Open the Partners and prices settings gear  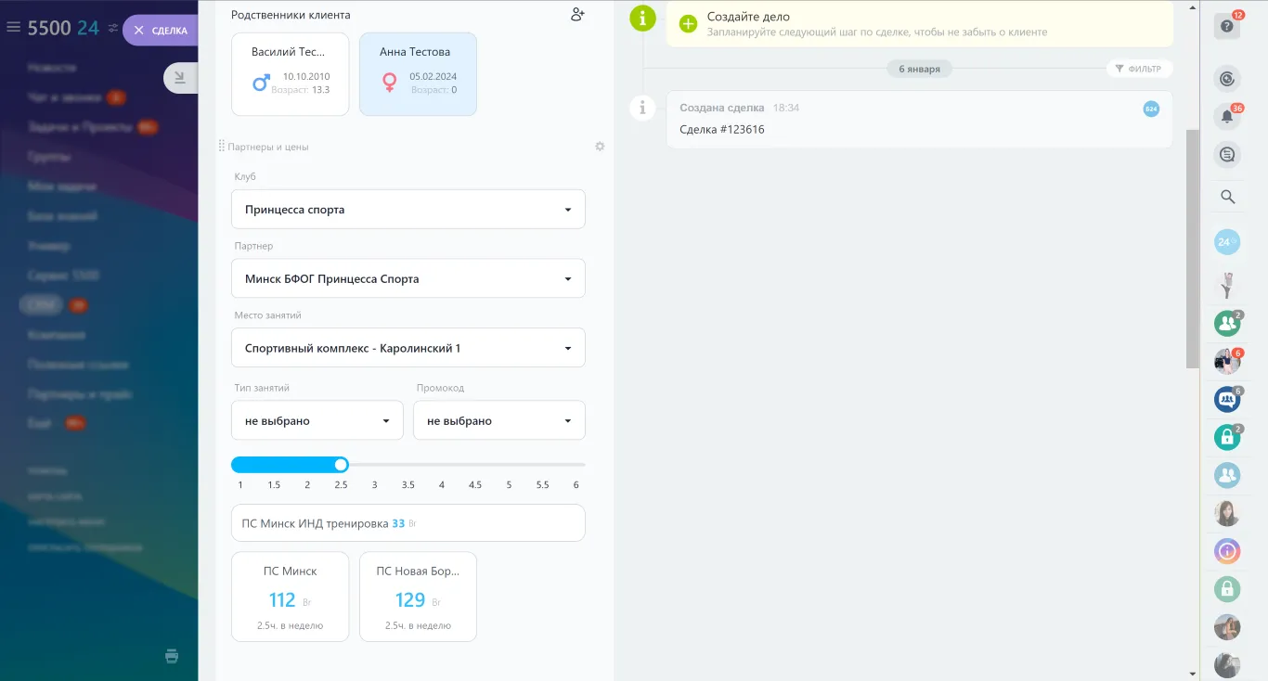tap(600, 147)
